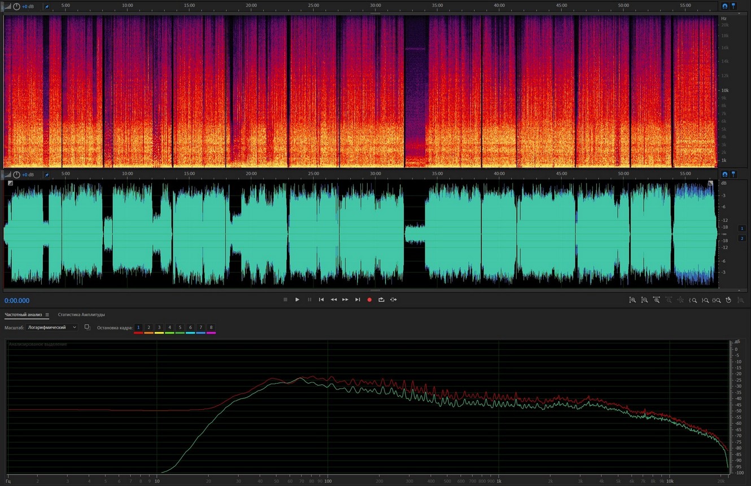Viewport: 751px width, 486px height.
Task: Click the red Record button
Action: (369, 300)
